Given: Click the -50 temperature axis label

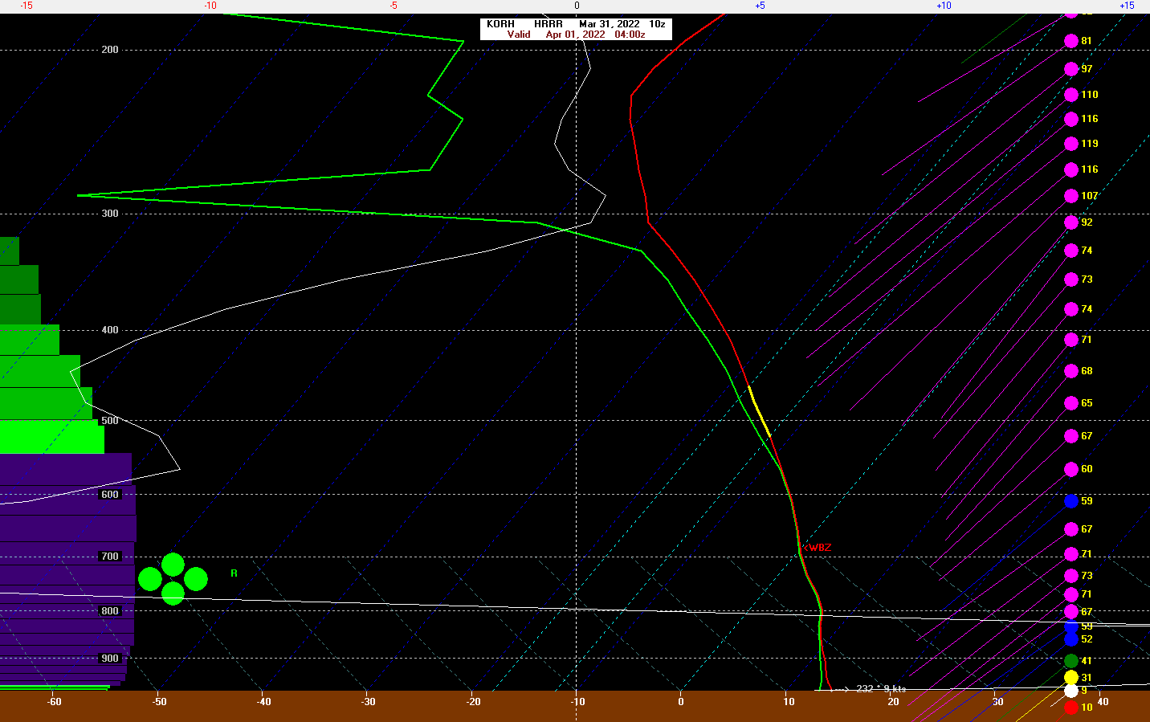Looking at the screenshot, I should 159,702.
